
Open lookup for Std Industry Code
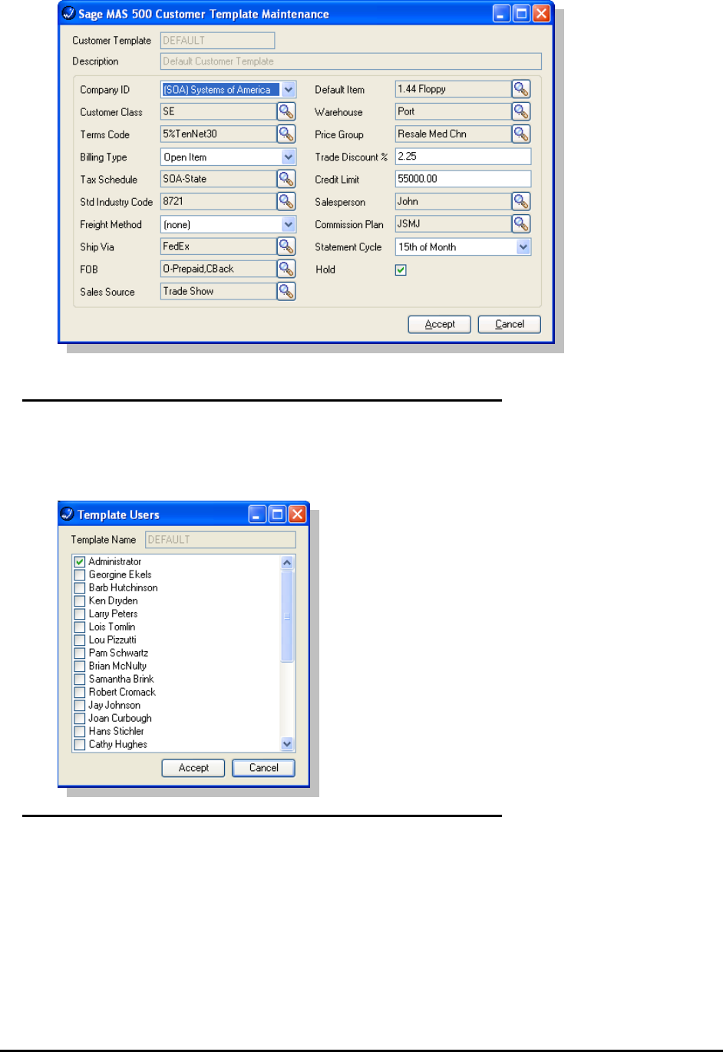click(x=286, y=202)
